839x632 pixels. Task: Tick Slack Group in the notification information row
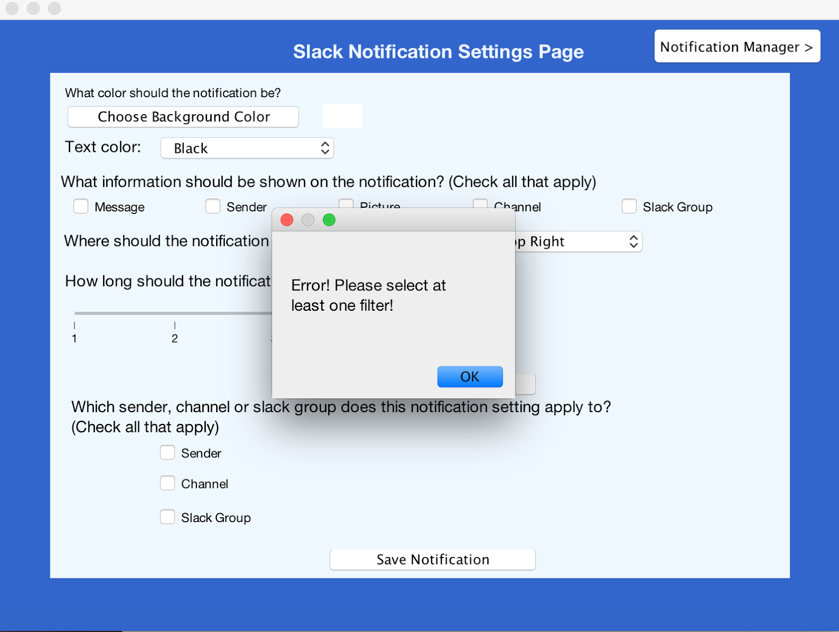pos(629,206)
